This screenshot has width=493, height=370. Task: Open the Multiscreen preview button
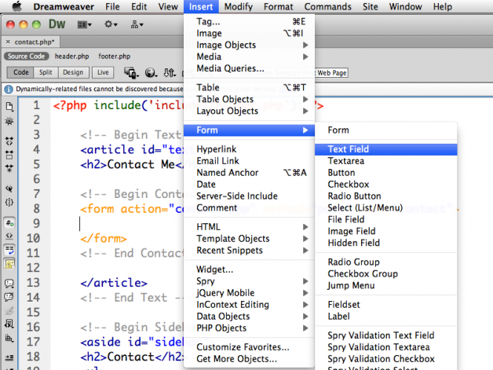coord(131,73)
